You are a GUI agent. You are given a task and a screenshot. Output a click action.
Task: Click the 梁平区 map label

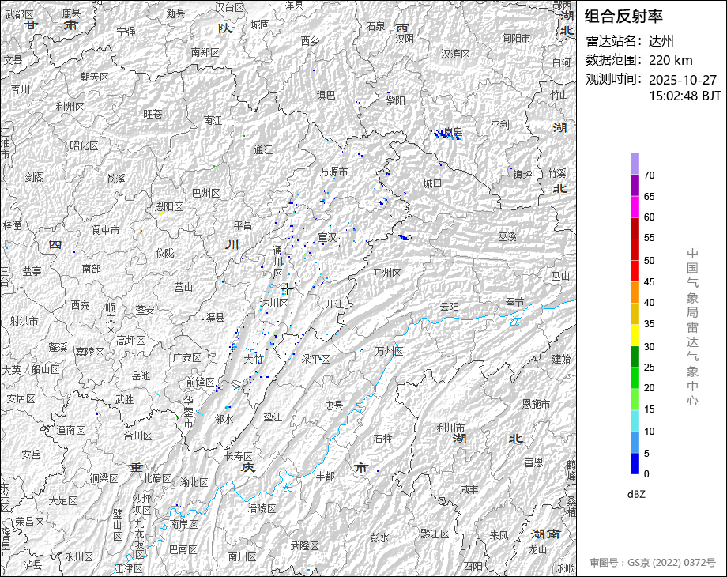[x=315, y=359]
